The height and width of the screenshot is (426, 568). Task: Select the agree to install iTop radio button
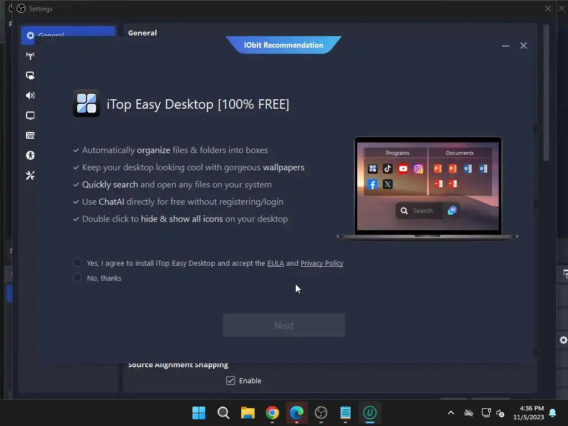[x=77, y=262]
